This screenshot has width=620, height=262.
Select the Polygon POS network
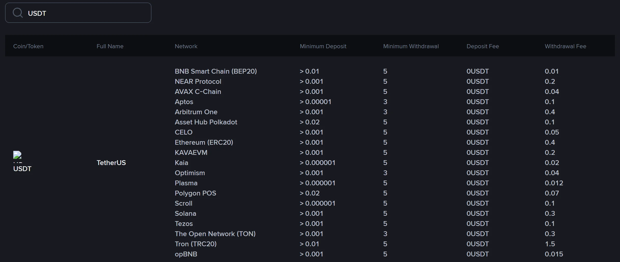click(195, 193)
